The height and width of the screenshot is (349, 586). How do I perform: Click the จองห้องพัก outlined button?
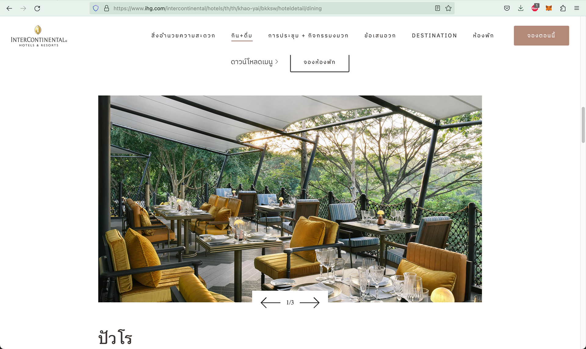click(320, 62)
